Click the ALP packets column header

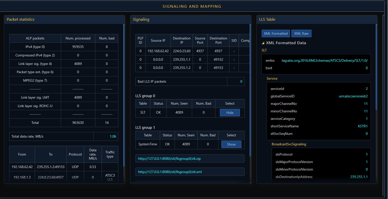35,38
